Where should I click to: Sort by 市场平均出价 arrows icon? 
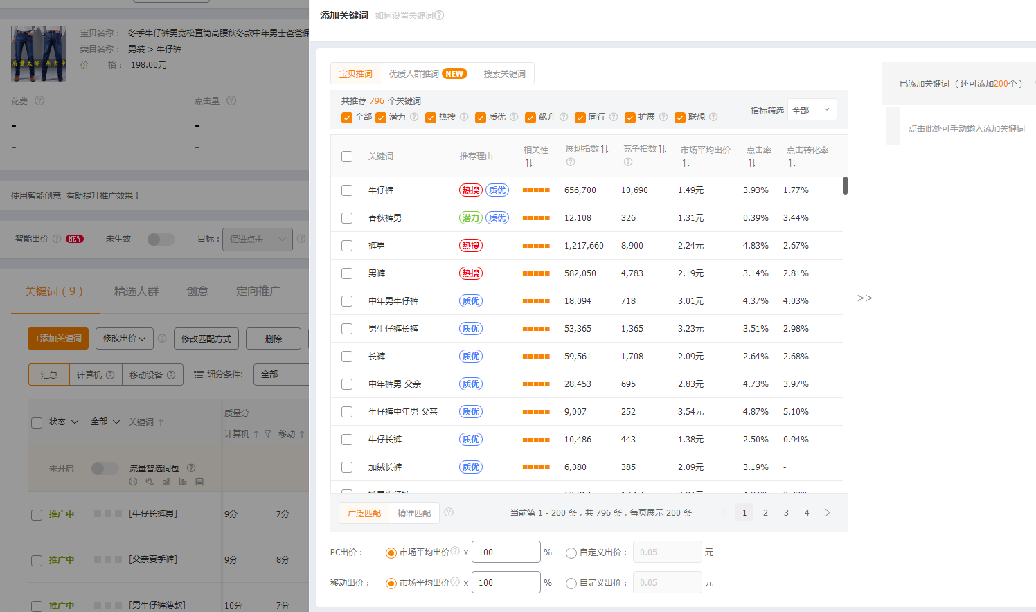click(686, 163)
